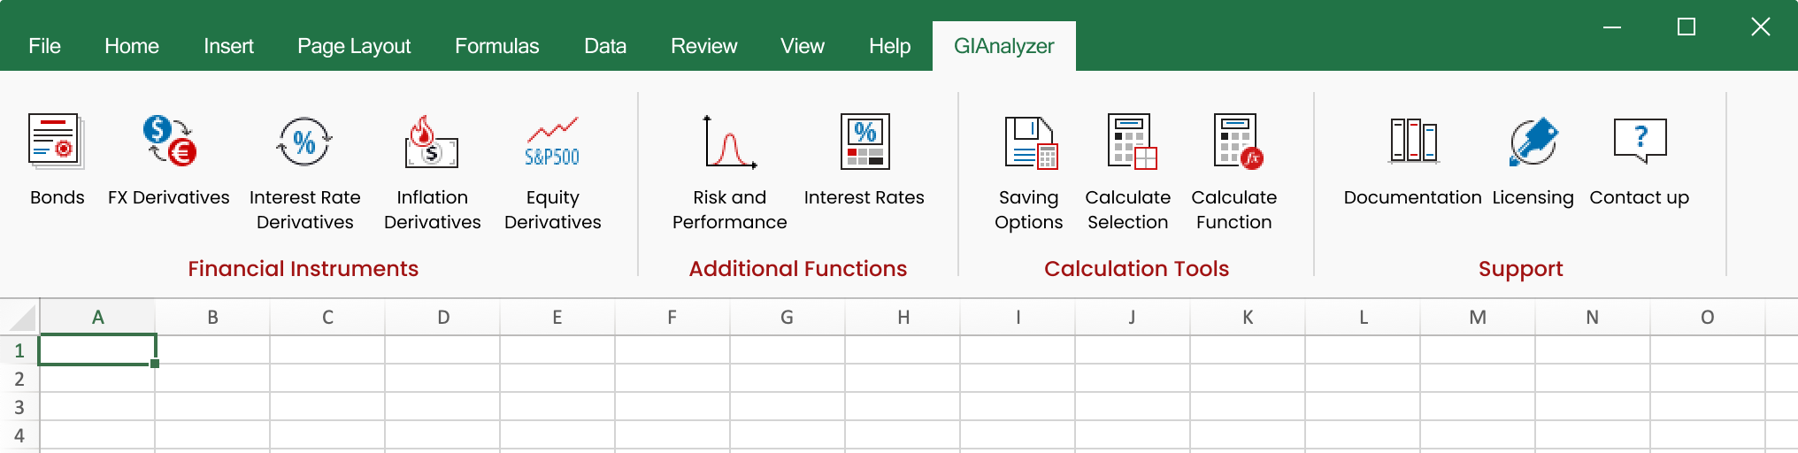
Task: Launch Equity Derivatives S&P500 icon
Action: (x=552, y=142)
